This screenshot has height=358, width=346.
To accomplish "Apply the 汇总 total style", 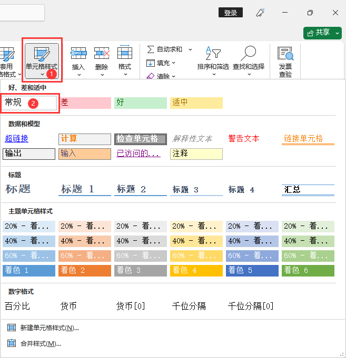I will (308, 190).
